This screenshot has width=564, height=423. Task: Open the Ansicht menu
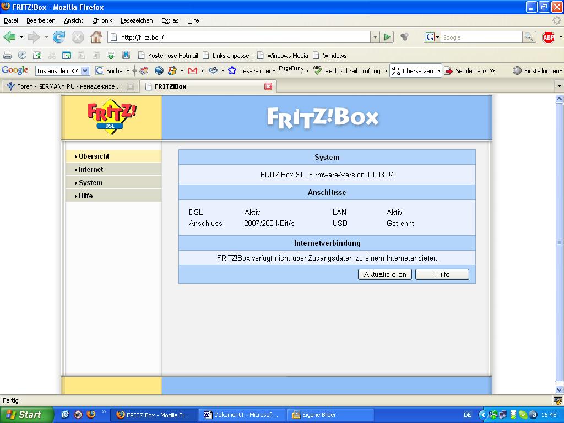click(74, 20)
